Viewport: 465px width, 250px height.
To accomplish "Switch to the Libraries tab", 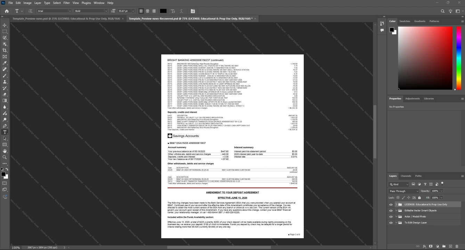I will point(429,98).
